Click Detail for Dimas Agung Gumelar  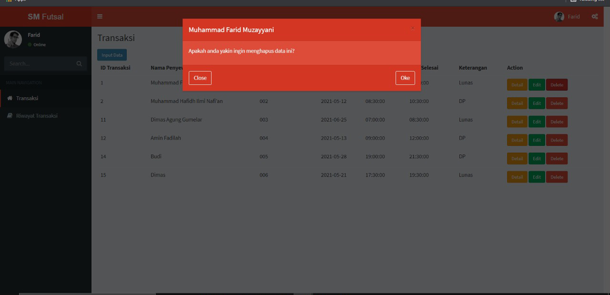517,122
